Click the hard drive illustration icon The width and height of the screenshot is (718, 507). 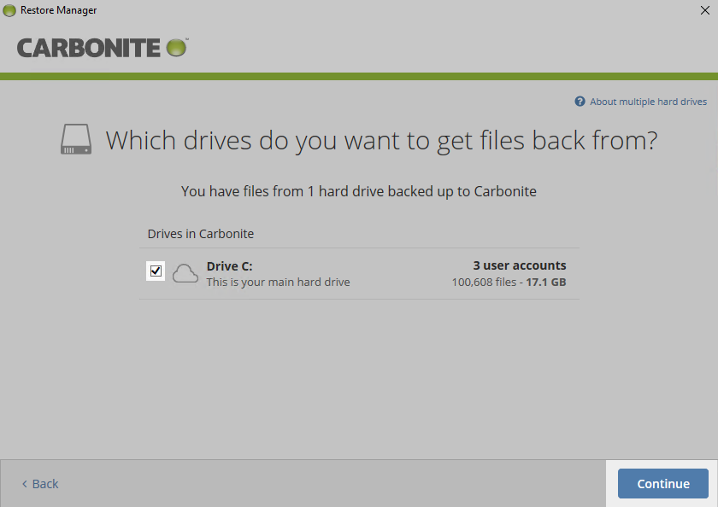tap(75, 139)
